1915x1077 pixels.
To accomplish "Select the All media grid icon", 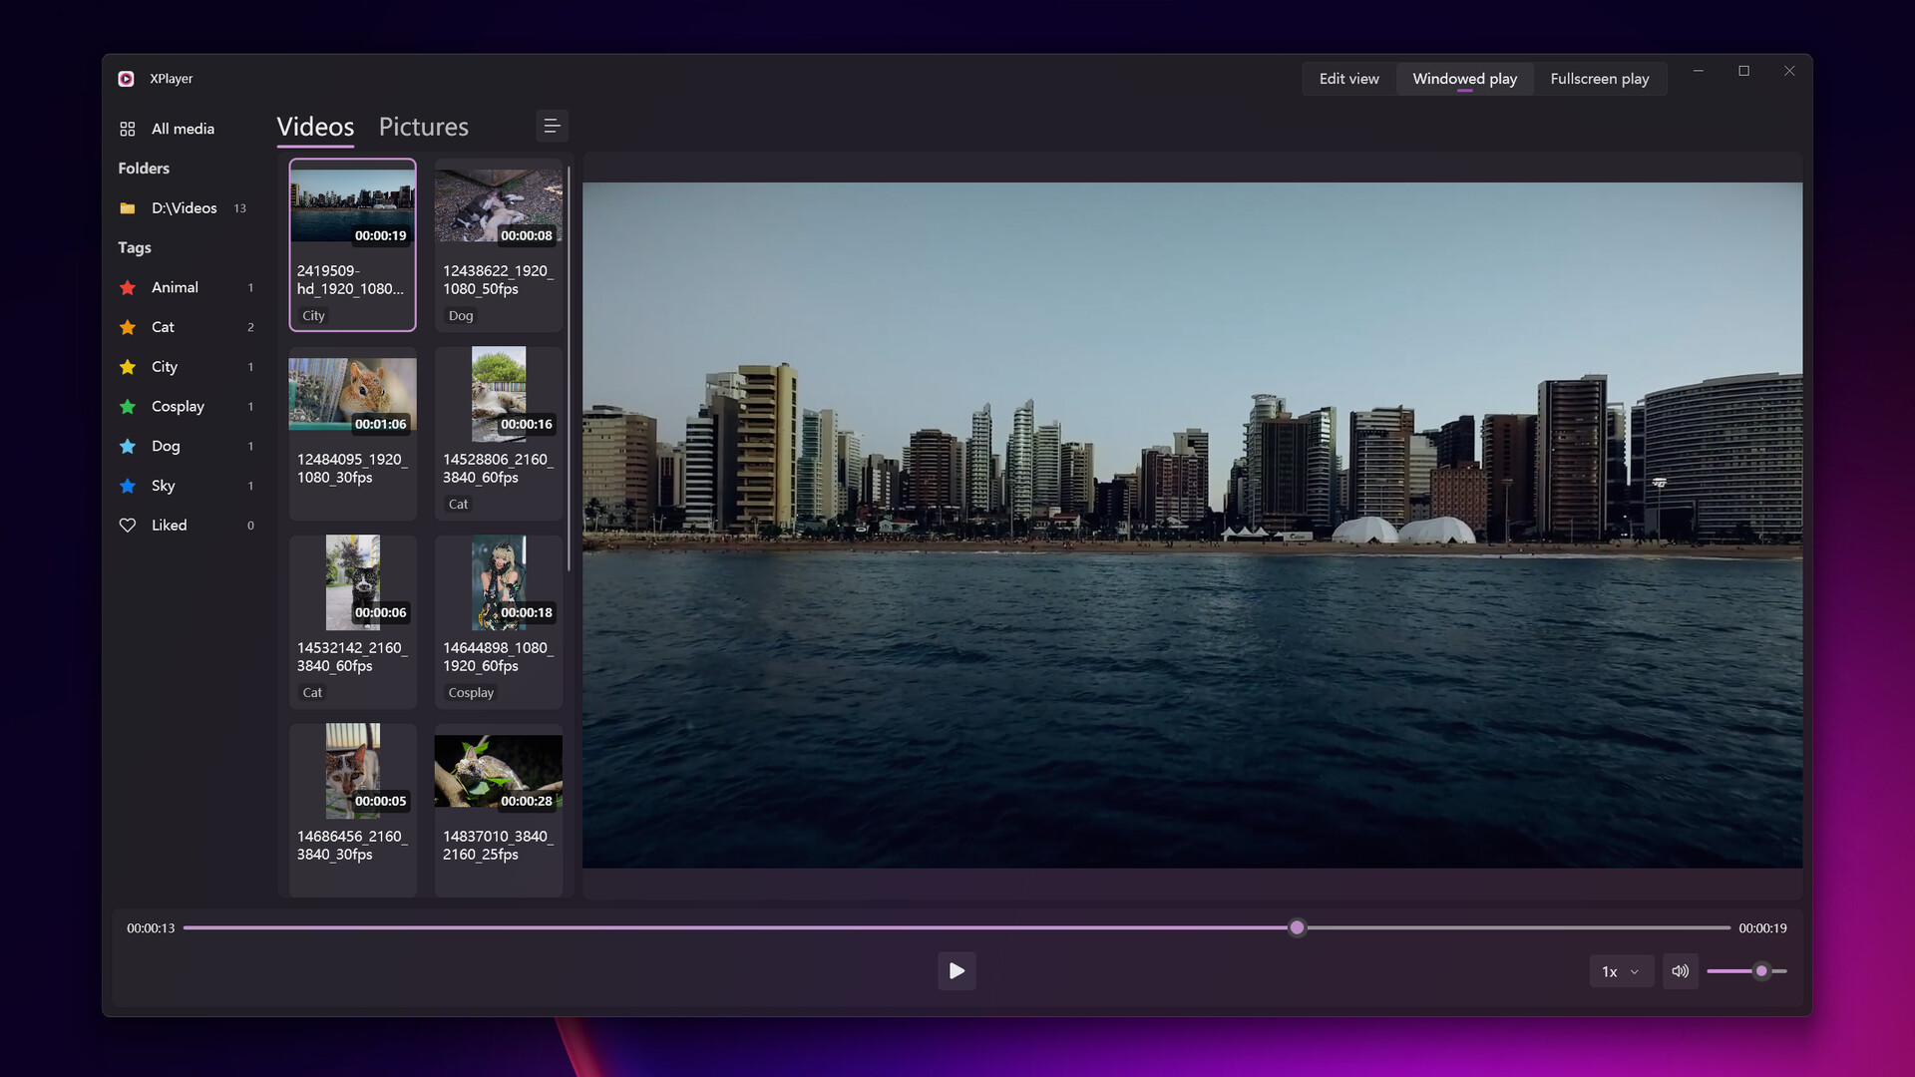I will tap(128, 128).
